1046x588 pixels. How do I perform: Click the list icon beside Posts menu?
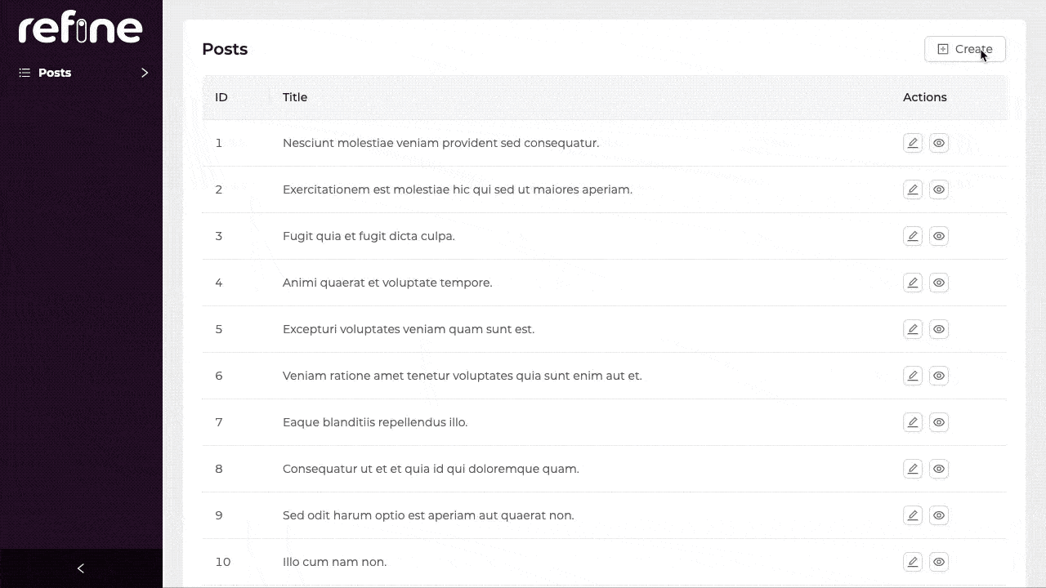coord(25,73)
